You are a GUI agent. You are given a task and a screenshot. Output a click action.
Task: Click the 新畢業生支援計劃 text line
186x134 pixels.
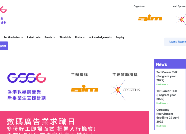pos(27,98)
